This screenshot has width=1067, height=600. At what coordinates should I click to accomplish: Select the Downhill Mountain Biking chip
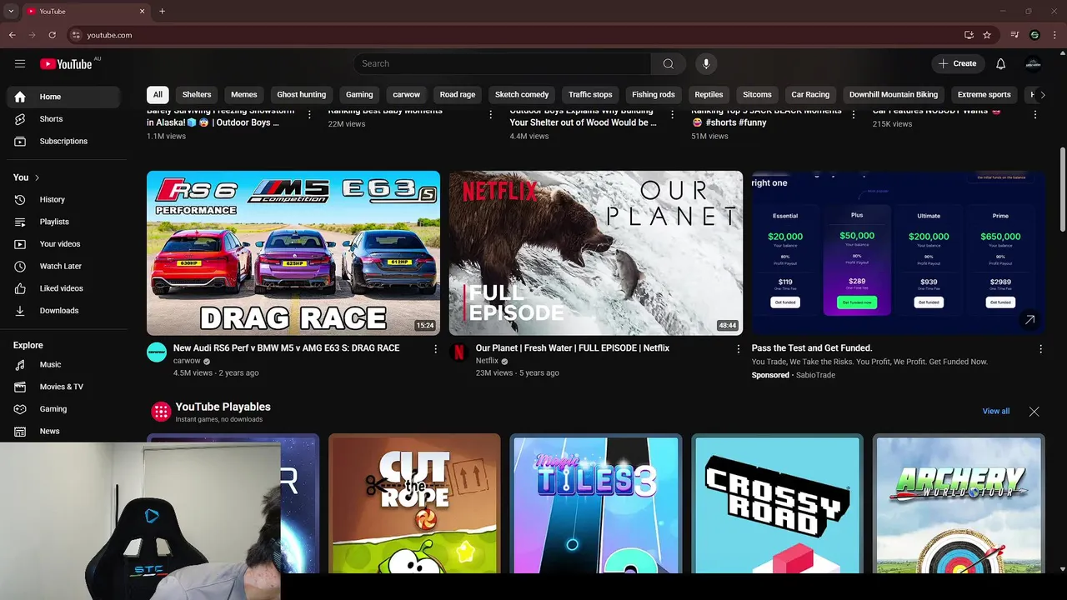pyautogui.click(x=894, y=95)
